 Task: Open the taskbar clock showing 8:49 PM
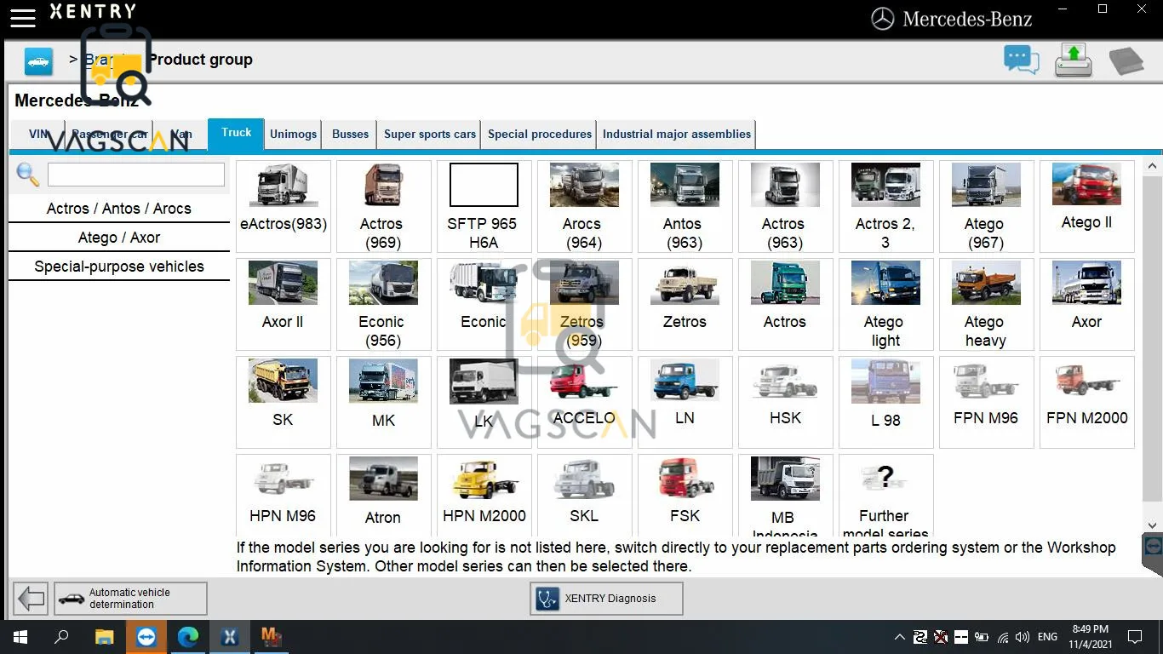click(x=1090, y=637)
